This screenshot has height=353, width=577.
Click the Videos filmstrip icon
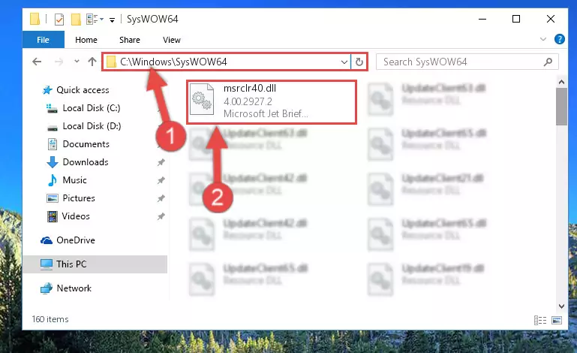click(x=53, y=216)
